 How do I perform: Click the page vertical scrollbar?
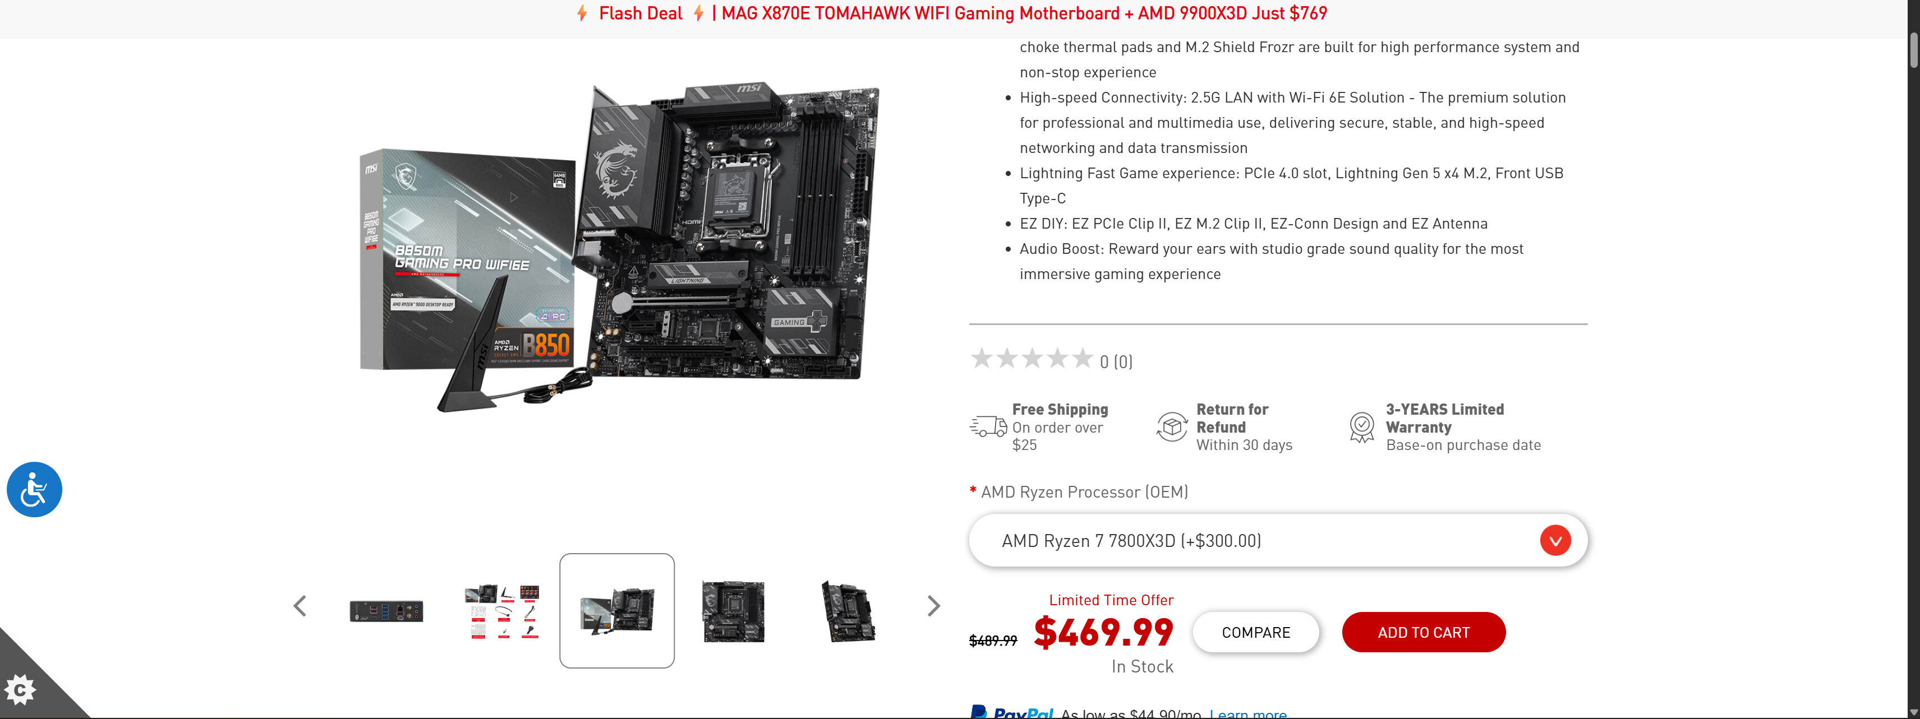(x=1913, y=360)
